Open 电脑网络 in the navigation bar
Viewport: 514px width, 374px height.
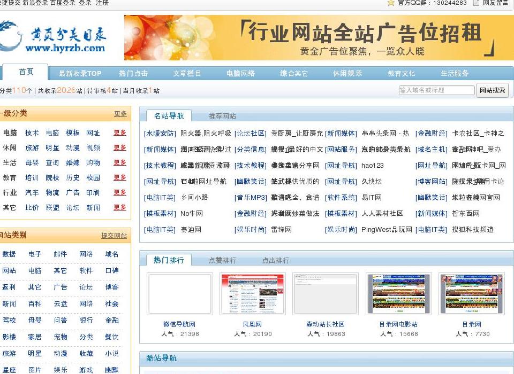[240, 74]
